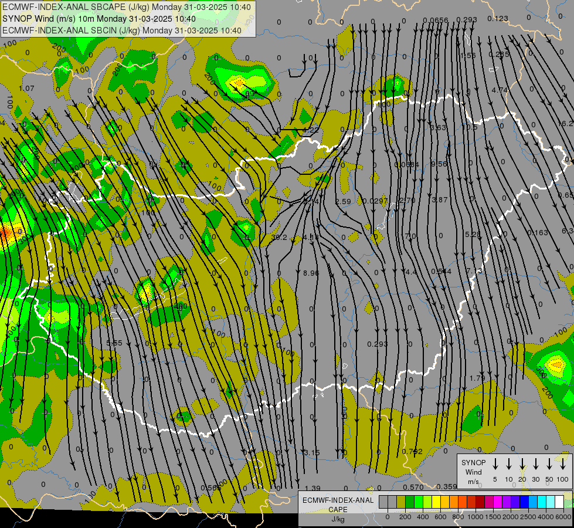Click the wind arrow above 20 in SYNOP legend
The image size is (574, 528).
522,464
